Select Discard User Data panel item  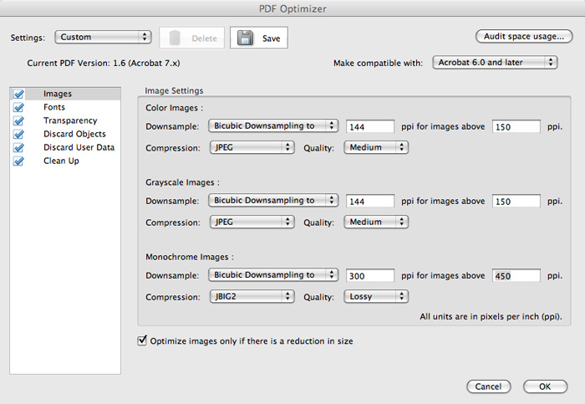[x=79, y=148]
